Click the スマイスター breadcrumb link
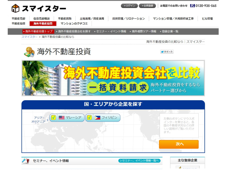This screenshot has height=170, width=225. coord(29,37)
